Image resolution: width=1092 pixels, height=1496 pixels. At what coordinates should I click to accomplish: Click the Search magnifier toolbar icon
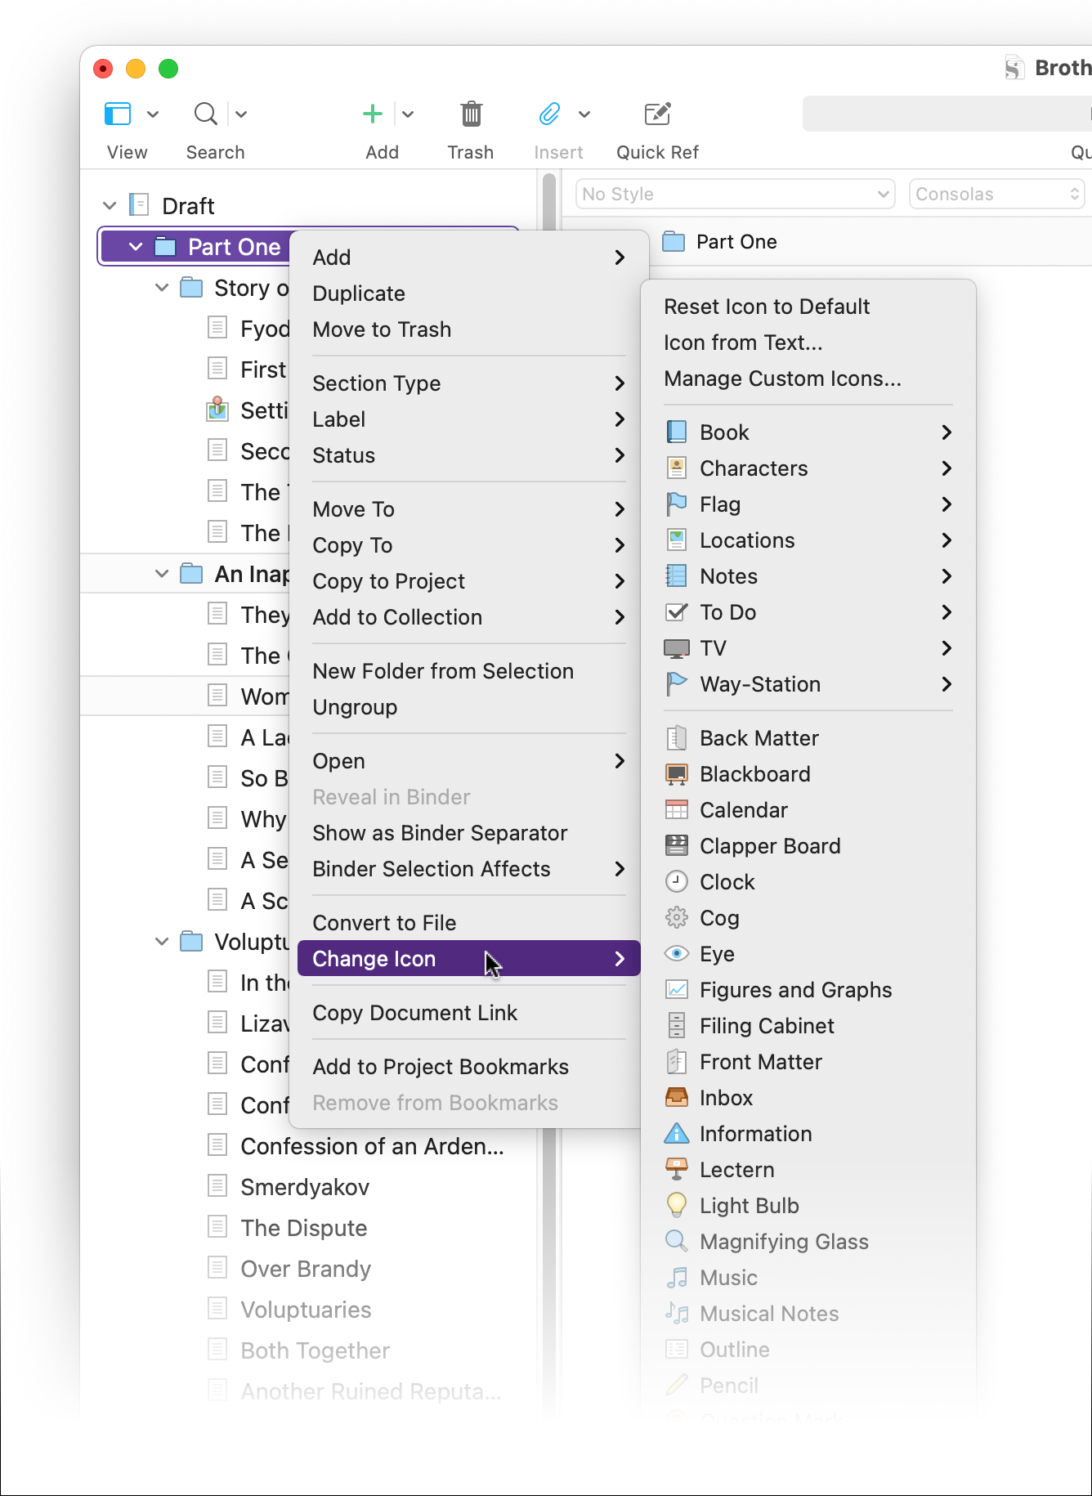205,114
